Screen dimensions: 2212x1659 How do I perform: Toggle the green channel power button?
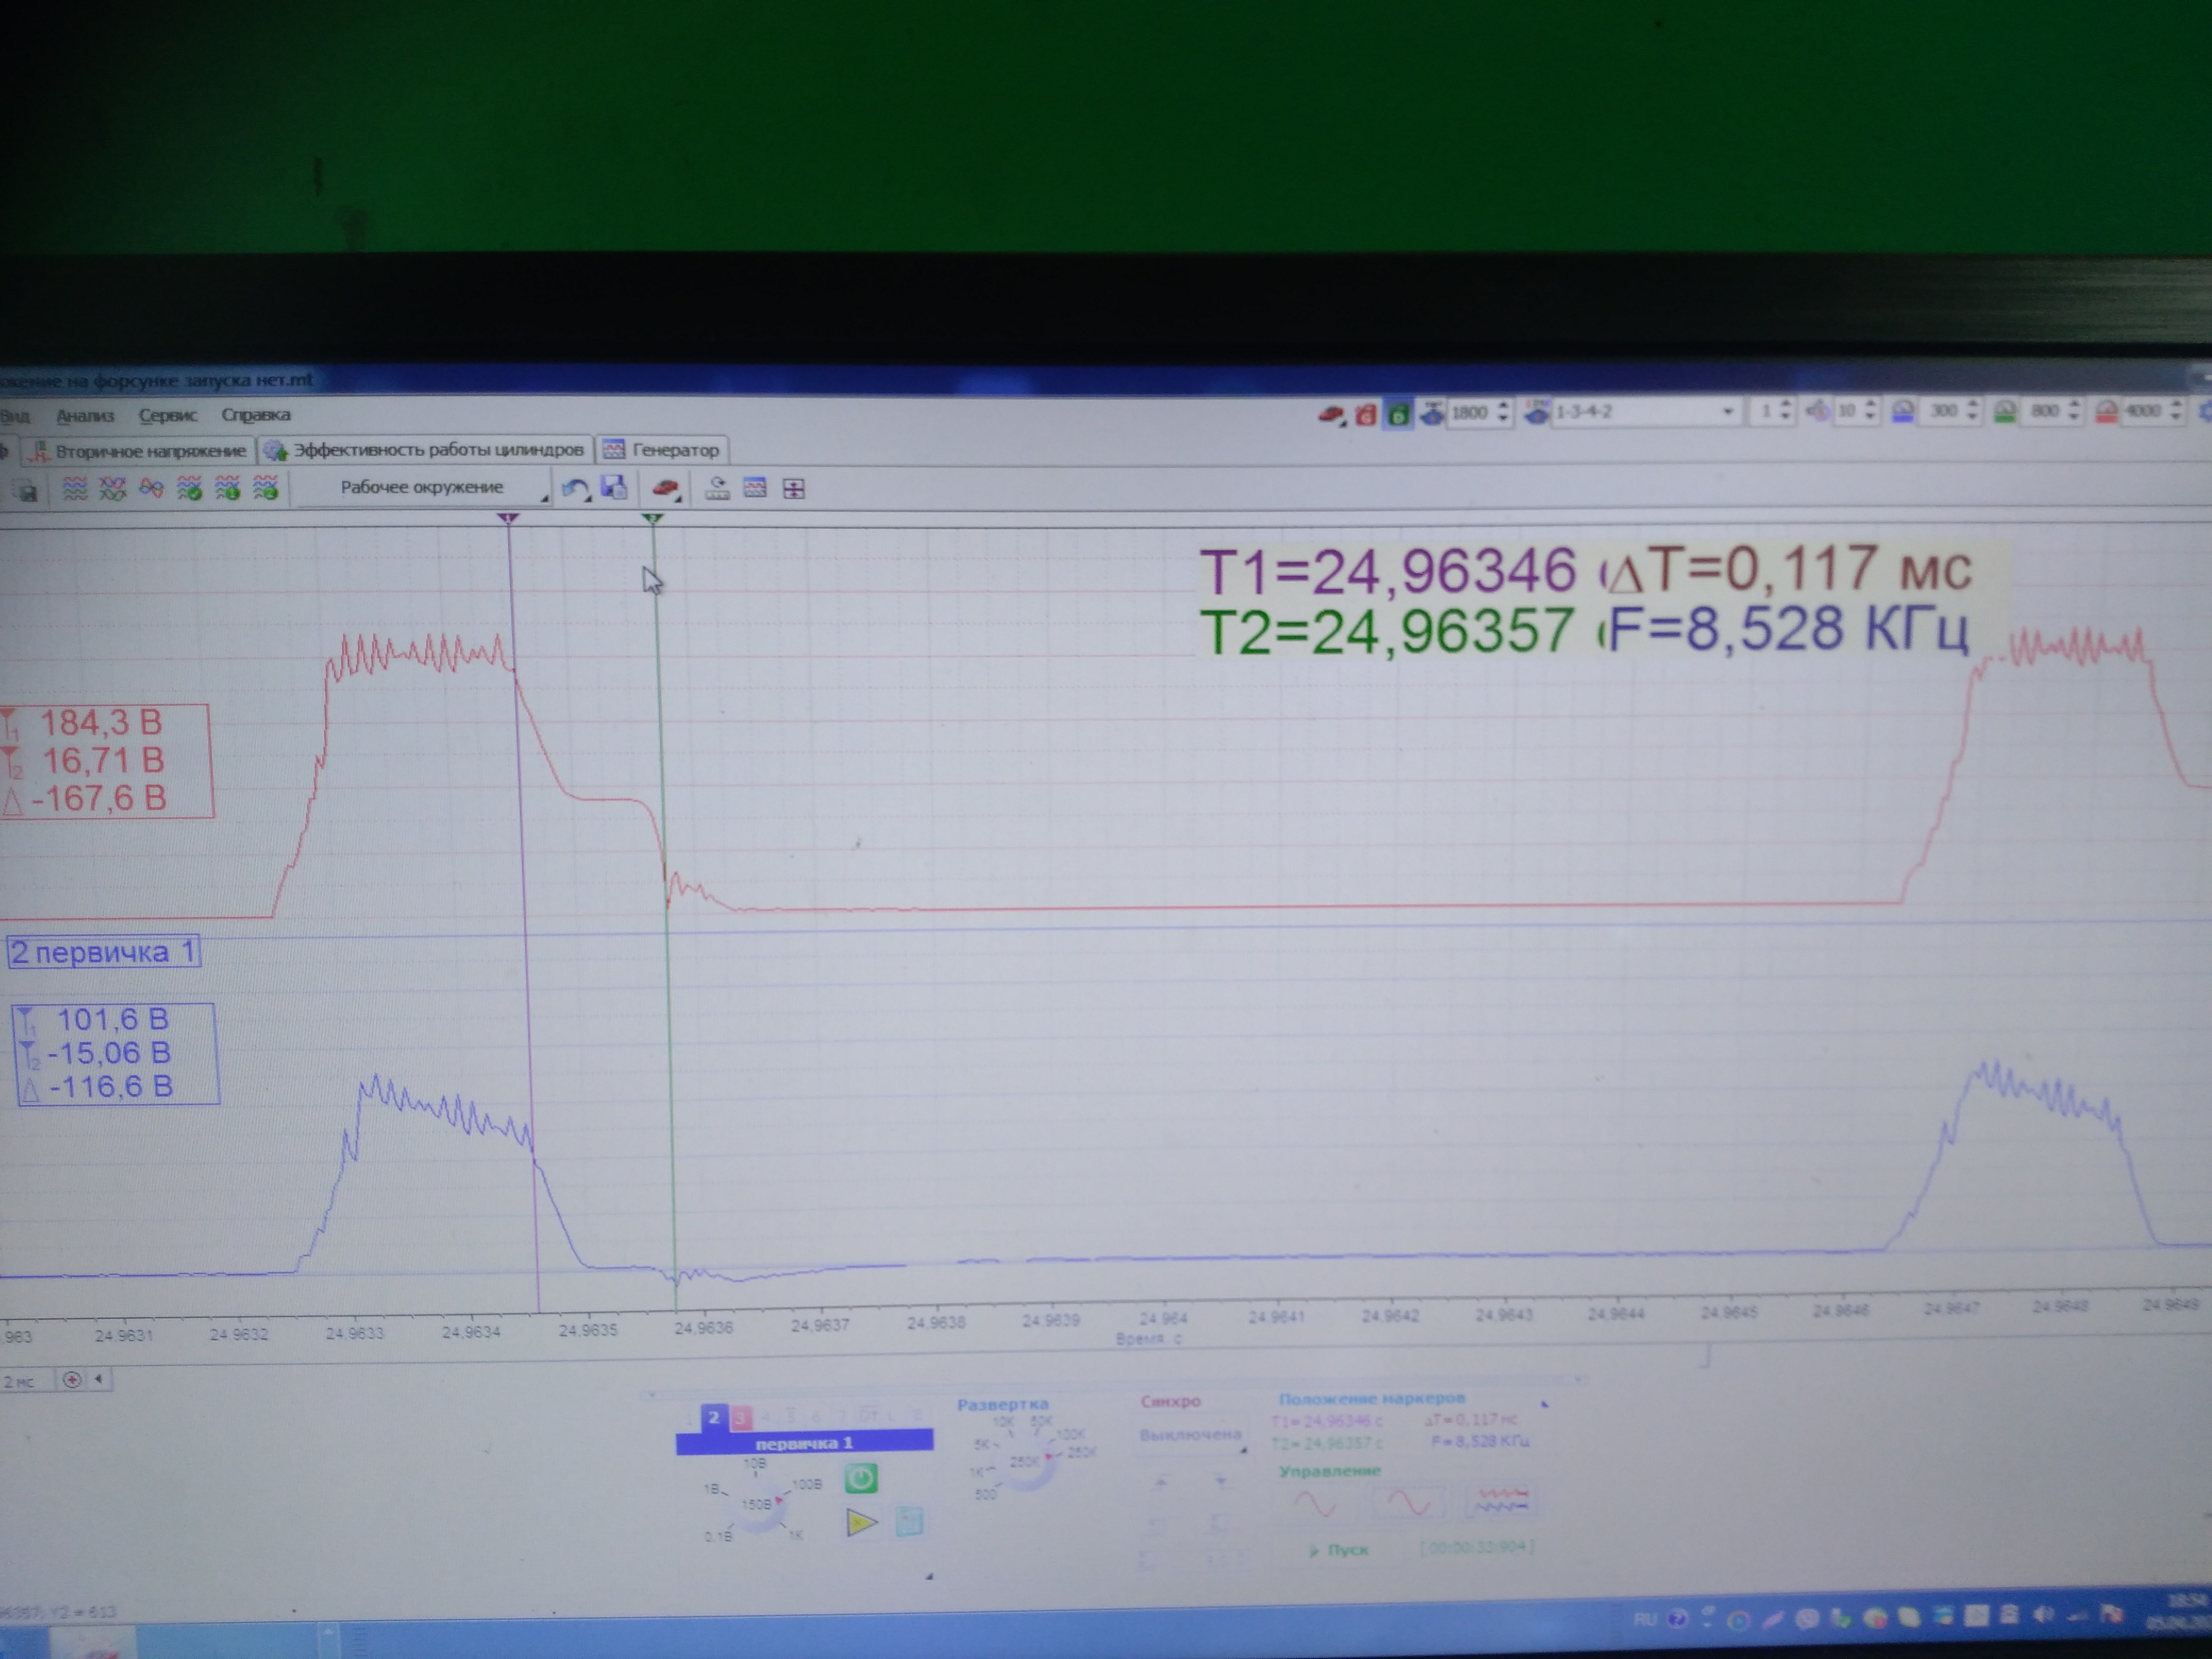point(861,1478)
